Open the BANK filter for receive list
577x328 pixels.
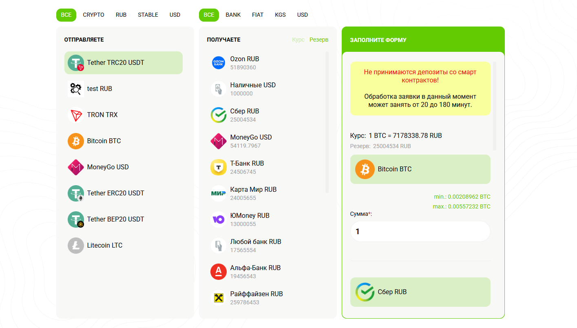233,15
